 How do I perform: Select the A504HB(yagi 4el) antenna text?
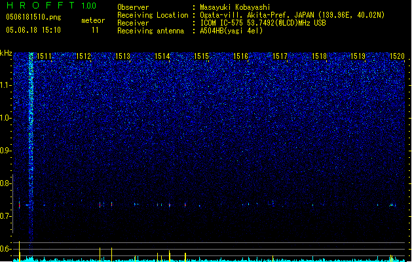coord(231,31)
